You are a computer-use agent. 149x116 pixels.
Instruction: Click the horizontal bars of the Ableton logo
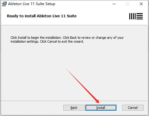pos(139,16)
